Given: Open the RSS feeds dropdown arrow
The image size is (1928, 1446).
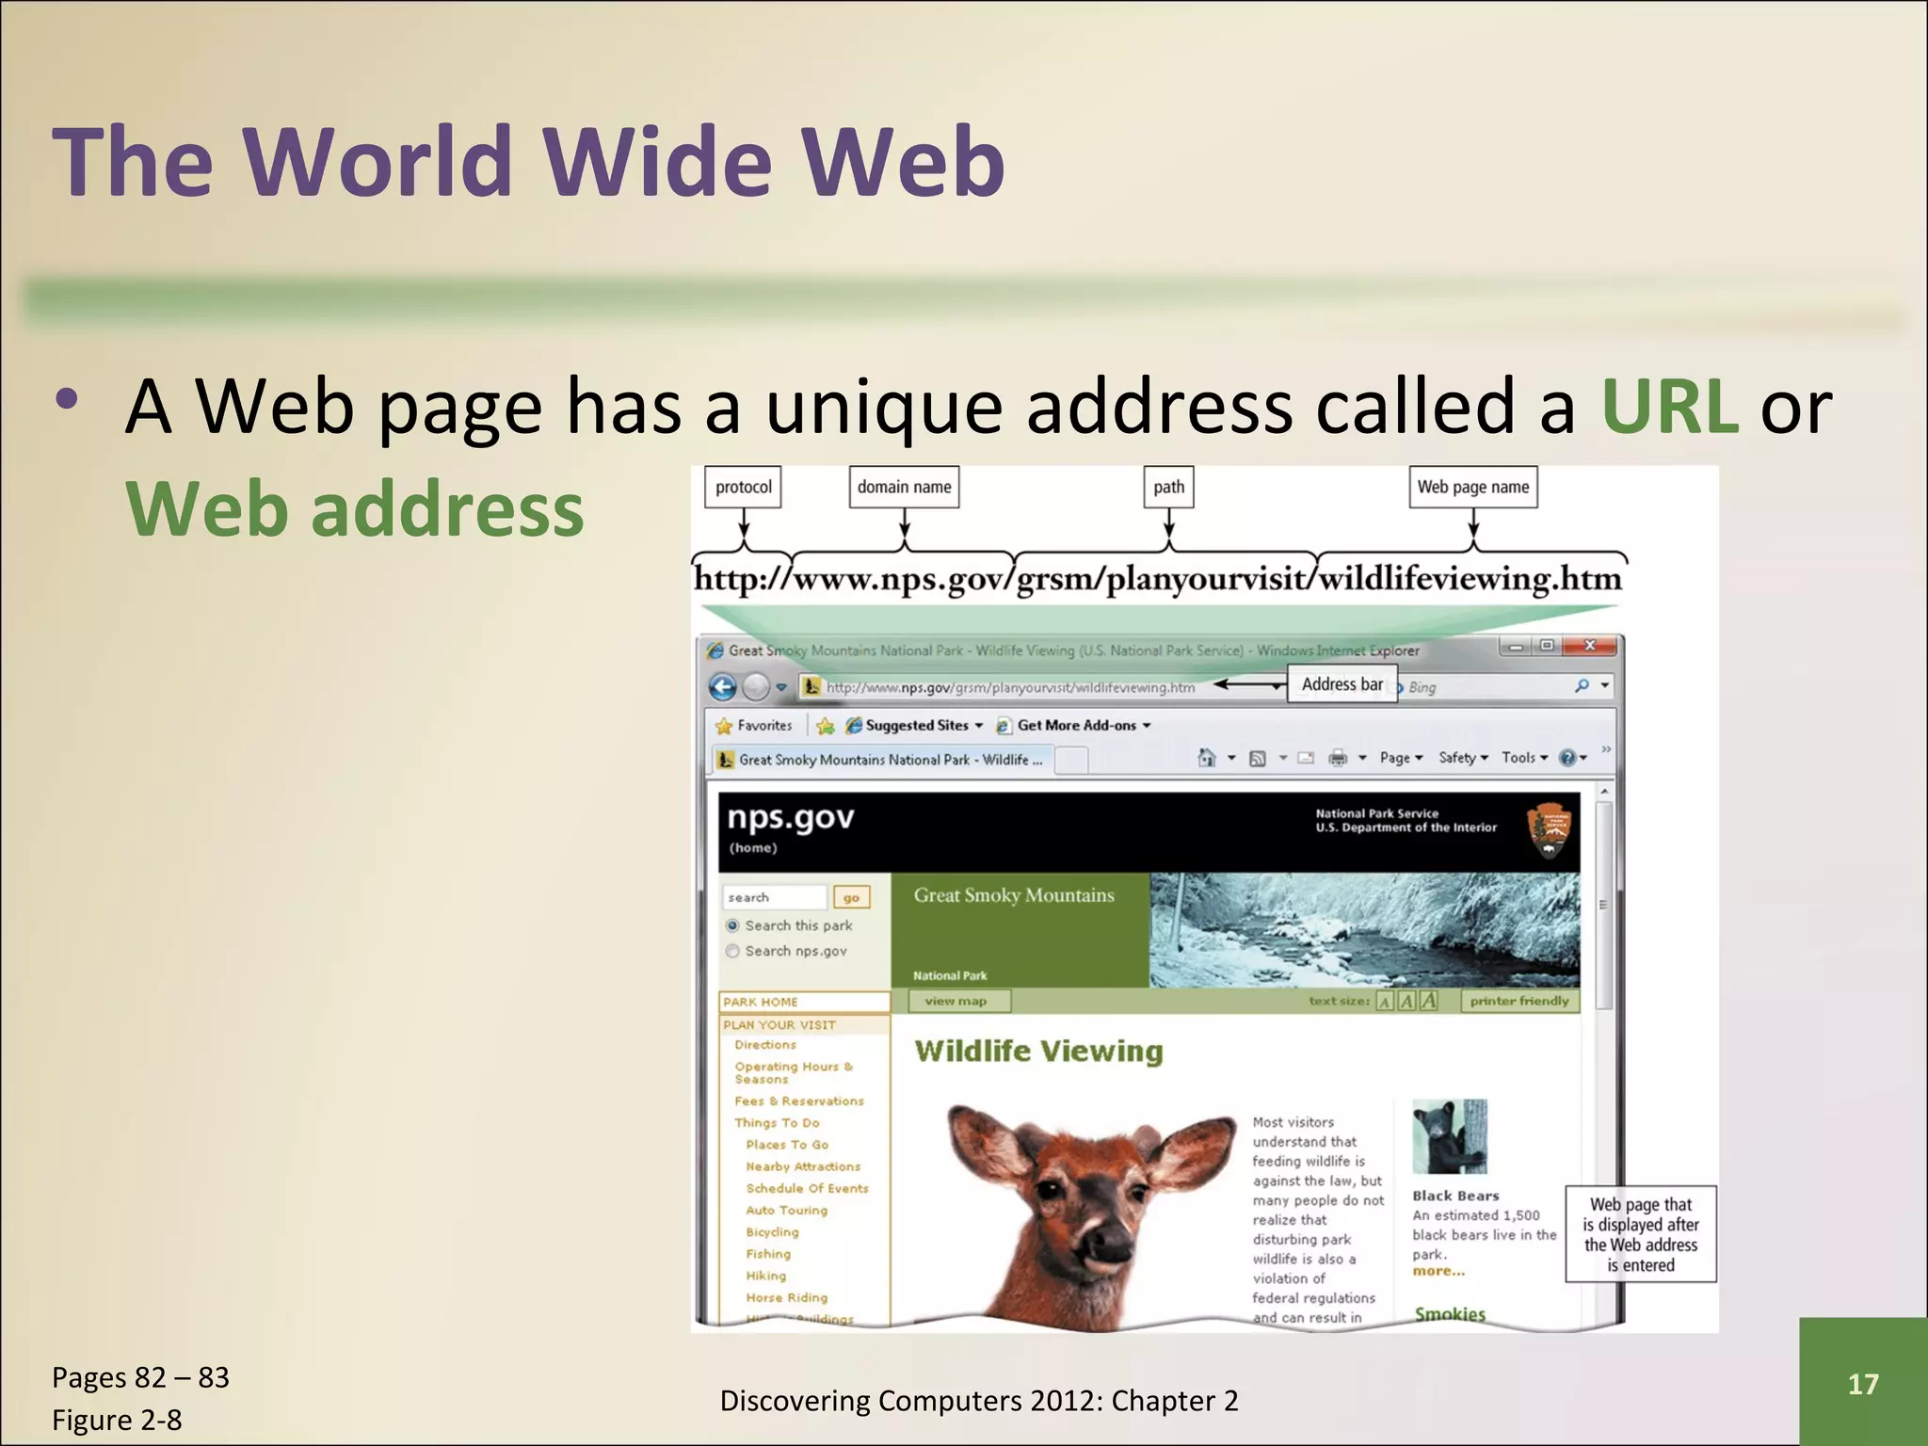Looking at the screenshot, I should pyautogui.click(x=1282, y=759).
